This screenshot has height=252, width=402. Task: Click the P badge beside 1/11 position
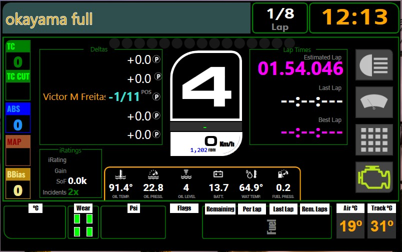point(156,97)
